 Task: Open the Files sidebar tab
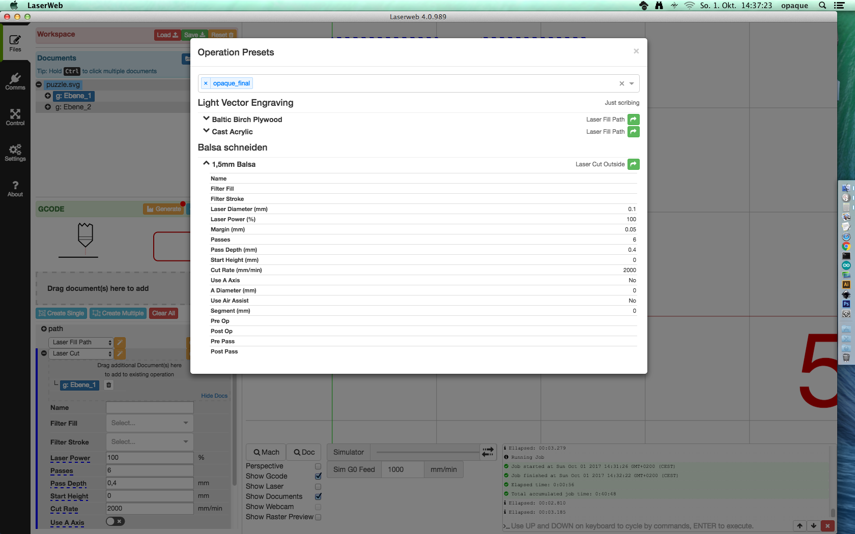[15, 43]
